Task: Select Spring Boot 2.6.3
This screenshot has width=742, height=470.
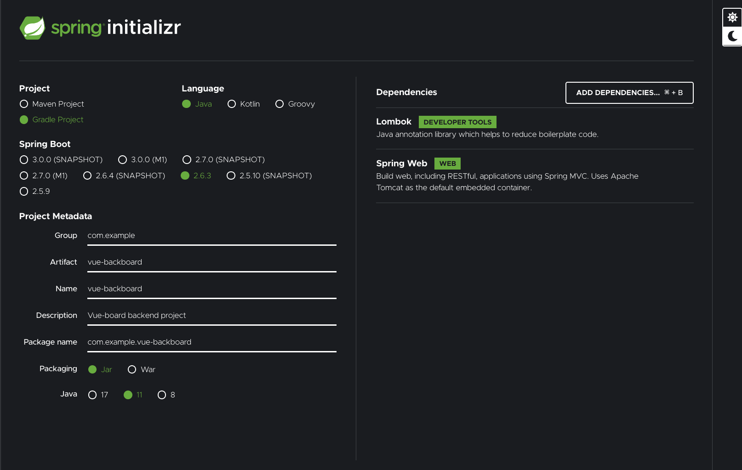Action: (196, 176)
